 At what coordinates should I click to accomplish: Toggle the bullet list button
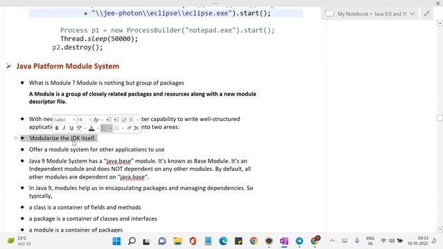[105, 128]
